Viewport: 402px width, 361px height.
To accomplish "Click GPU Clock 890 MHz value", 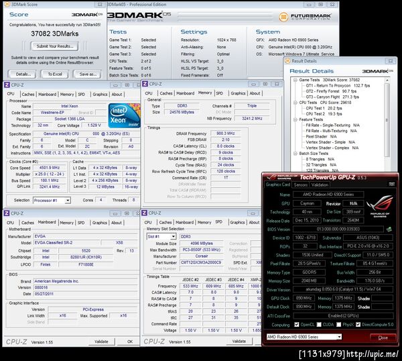I will [x=304, y=298].
